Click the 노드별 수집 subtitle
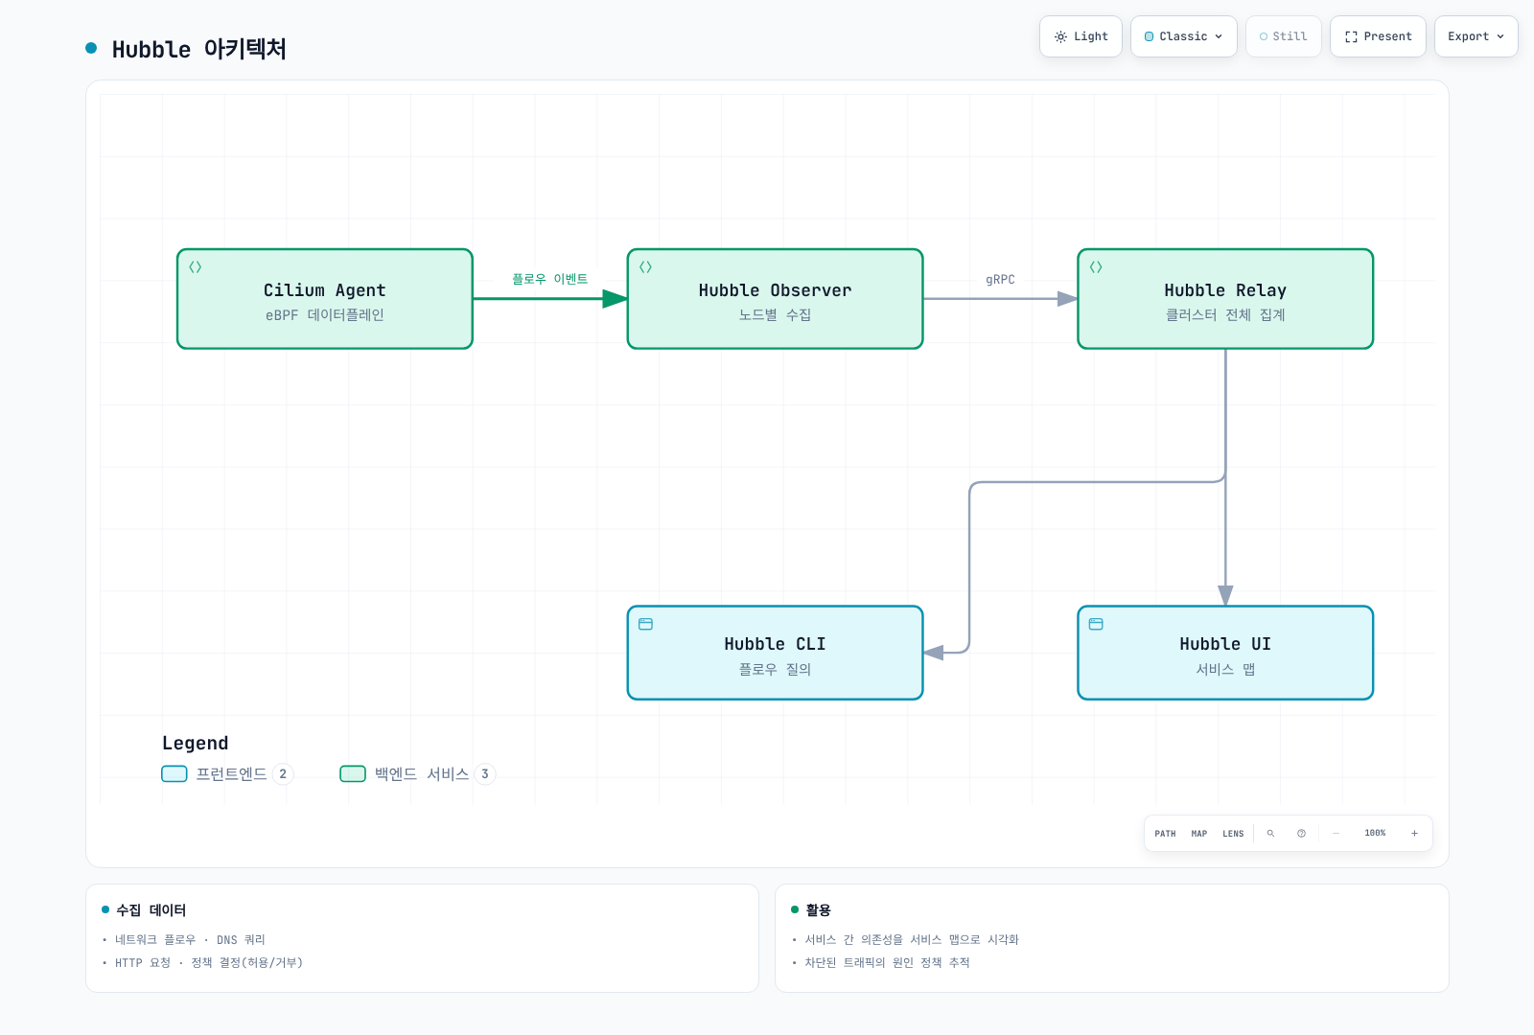1534x1035 pixels. 776,315
